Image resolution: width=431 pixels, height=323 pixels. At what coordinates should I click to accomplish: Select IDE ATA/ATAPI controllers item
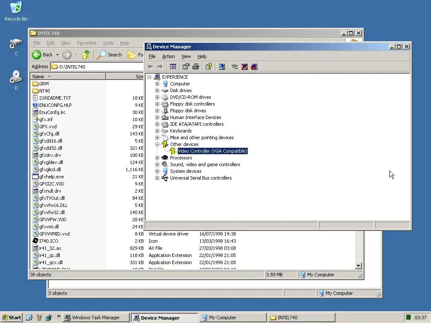coord(197,124)
